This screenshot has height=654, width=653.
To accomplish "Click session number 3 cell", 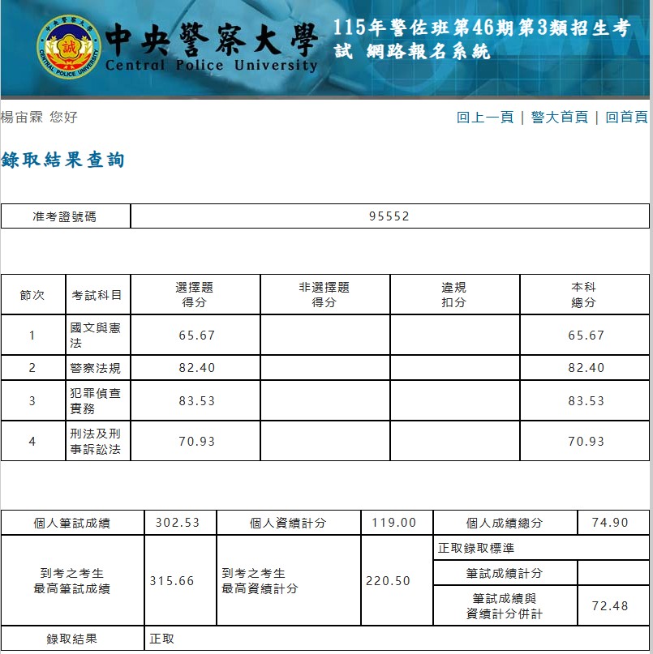I will pos(32,401).
